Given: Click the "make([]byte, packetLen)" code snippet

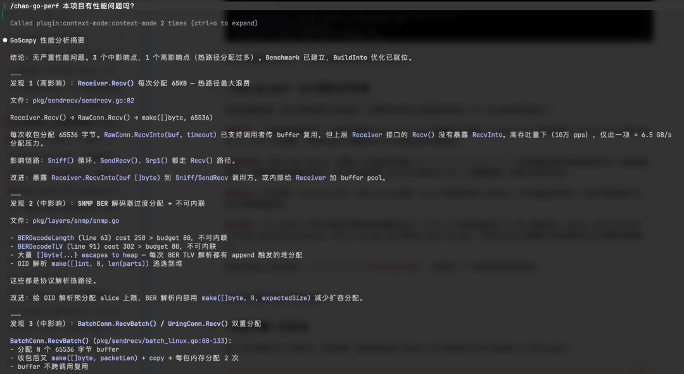Looking at the screenshot, I should coord(94,358).
